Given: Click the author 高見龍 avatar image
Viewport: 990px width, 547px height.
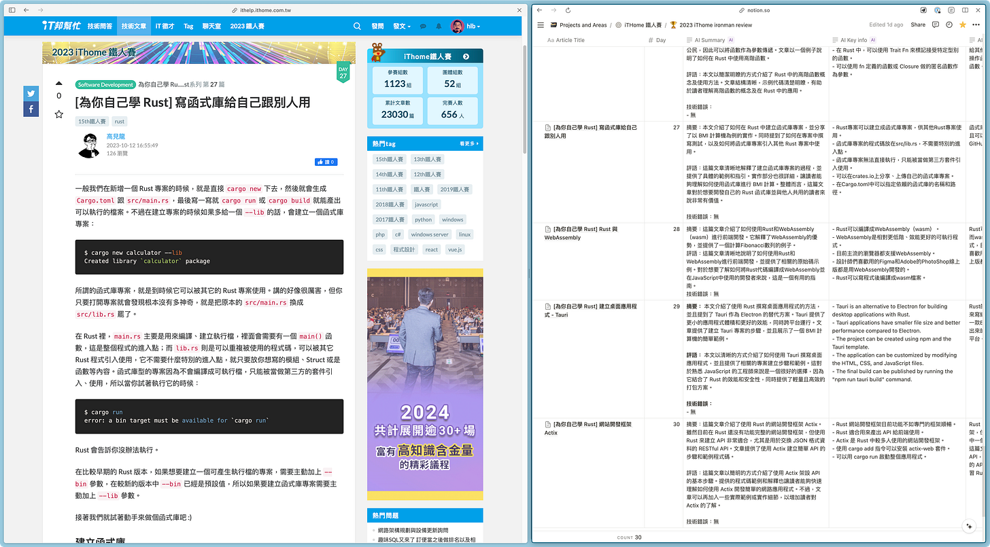Looking at the screenshot, I should click(x=88, y=145).
